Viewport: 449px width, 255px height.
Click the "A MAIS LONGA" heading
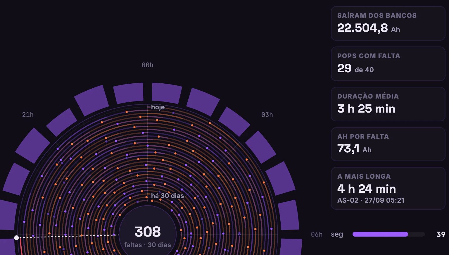(x=364, y=176)
